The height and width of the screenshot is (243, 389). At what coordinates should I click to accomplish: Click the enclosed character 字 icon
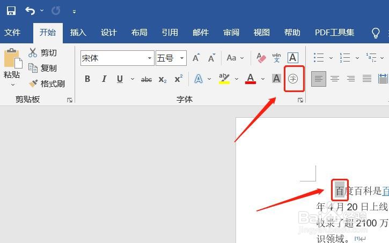click(x=293, y=79)
